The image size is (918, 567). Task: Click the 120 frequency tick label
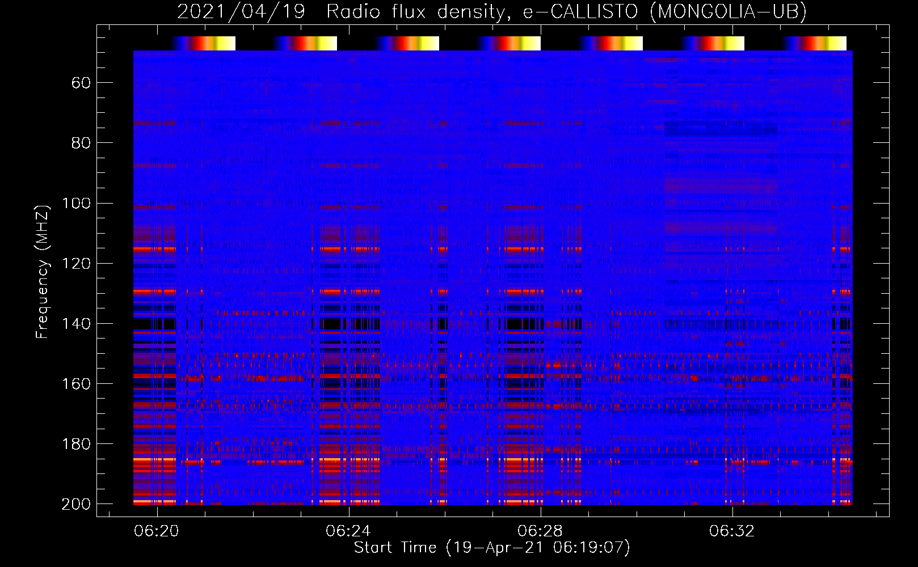(x=77, y=264)
